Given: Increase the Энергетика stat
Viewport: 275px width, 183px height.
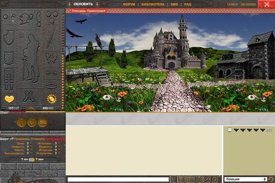Looking at the screenshot, I should pyautogui.click(x=59, y=153).
